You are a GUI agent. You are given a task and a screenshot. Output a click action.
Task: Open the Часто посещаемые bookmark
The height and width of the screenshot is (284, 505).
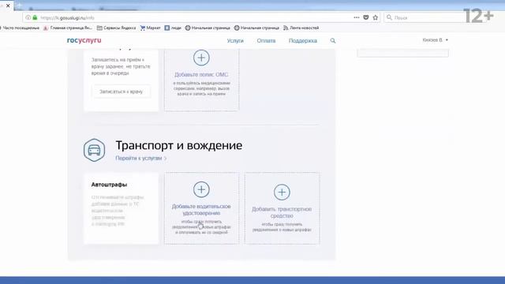click(20, 28)
